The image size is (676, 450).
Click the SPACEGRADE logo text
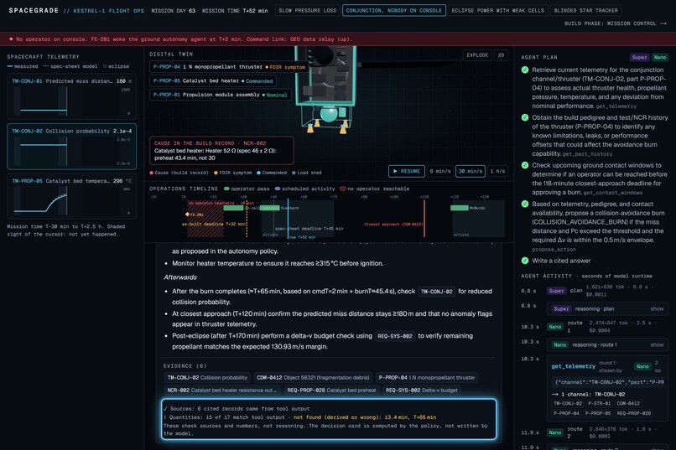(34, 10)
